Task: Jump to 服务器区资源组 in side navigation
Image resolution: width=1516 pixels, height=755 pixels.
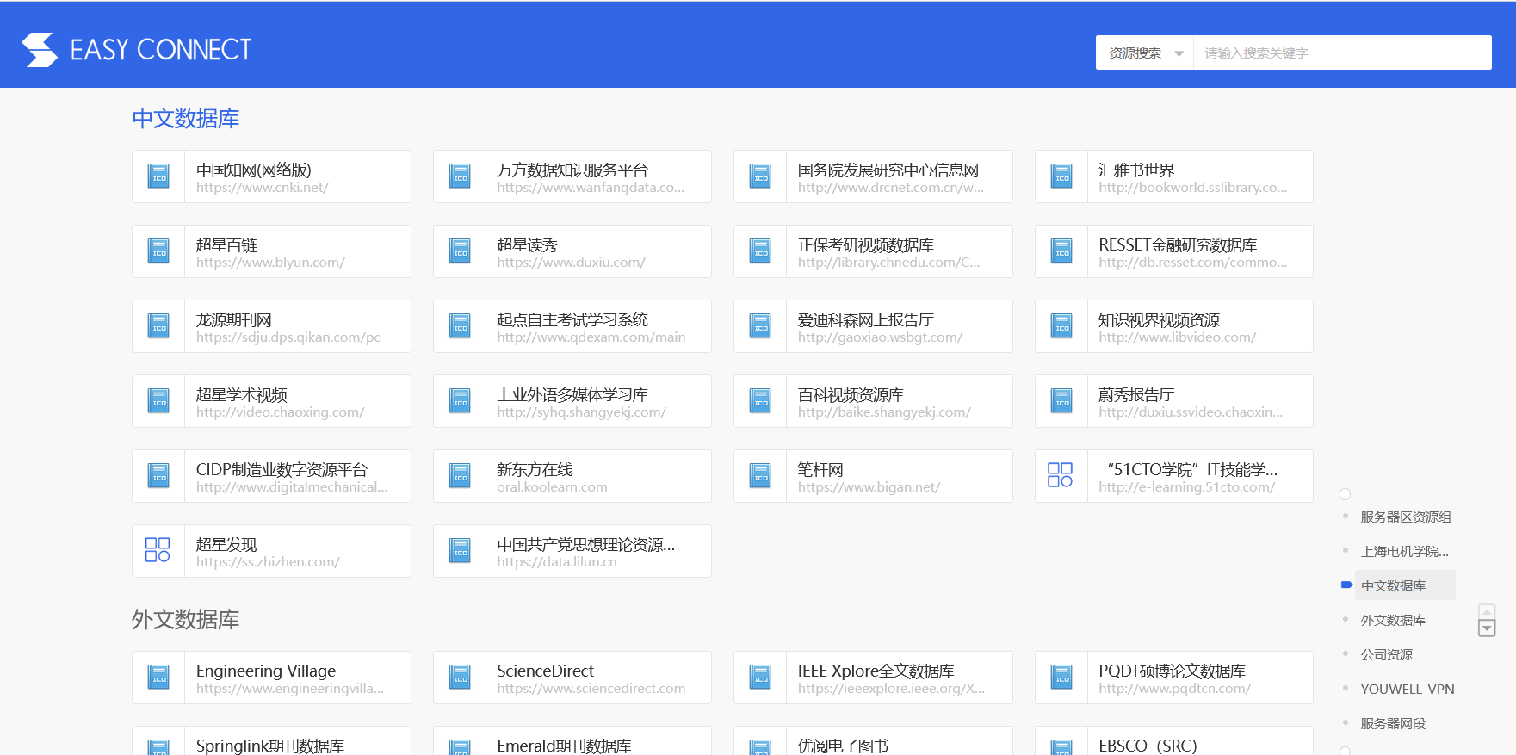Action: click(x=1406, y=517)
